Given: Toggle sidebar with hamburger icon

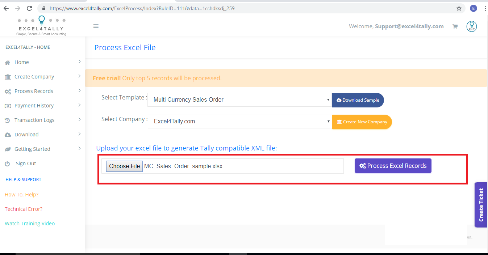Looking at the screenshot, I should point(96,26).
